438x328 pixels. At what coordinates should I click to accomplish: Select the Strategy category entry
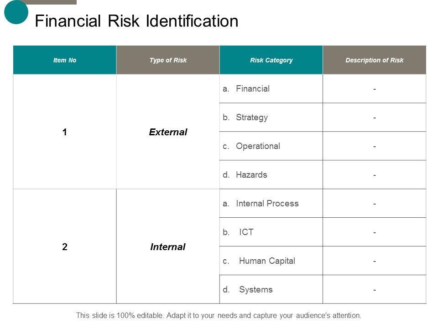[x=251, y=118]
